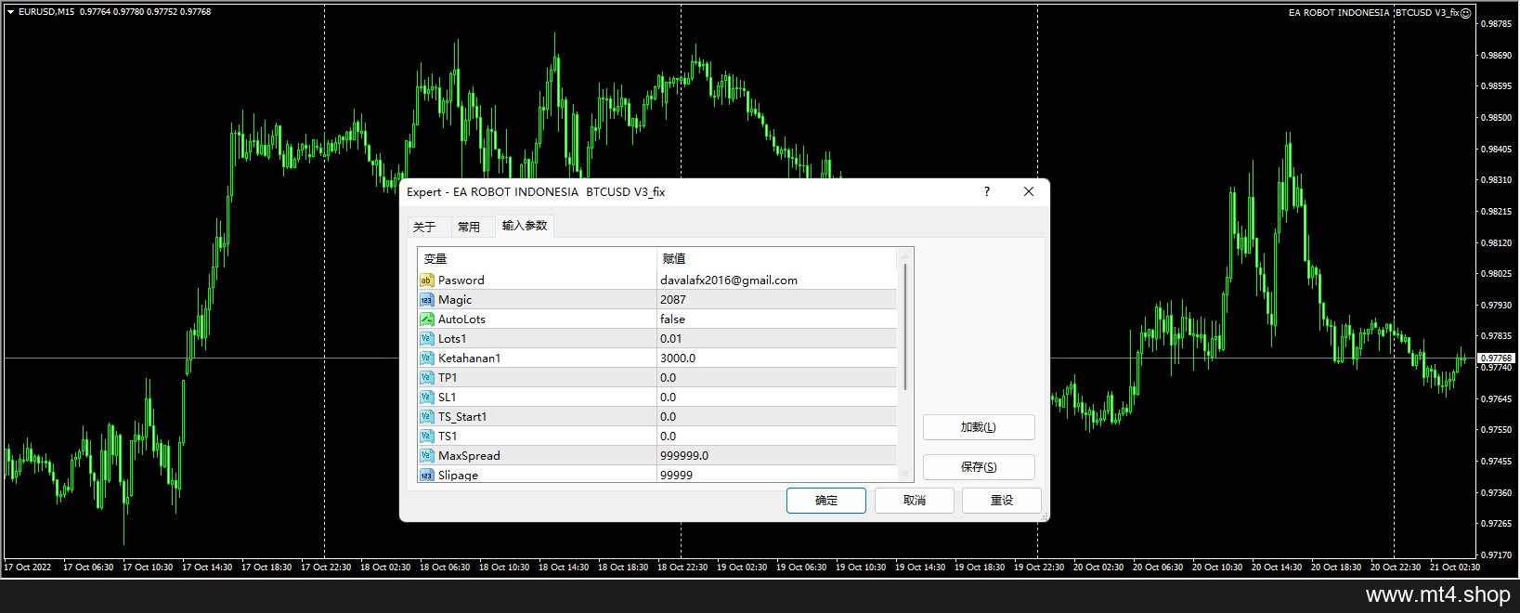Click the EURUSD,M15 chart title text

(x=46, y=12)
